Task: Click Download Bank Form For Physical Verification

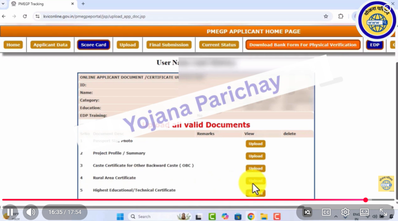Action: tap(302, 45)
